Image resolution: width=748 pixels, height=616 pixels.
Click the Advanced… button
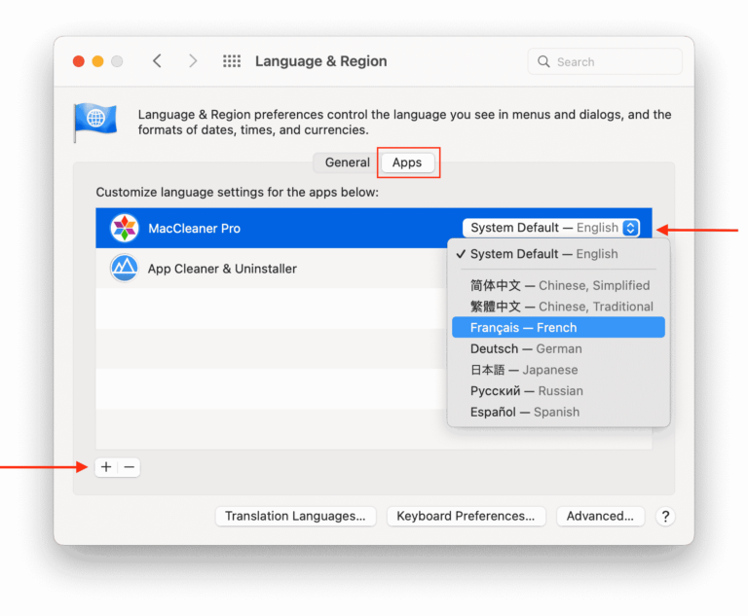(x=600, y=517)
